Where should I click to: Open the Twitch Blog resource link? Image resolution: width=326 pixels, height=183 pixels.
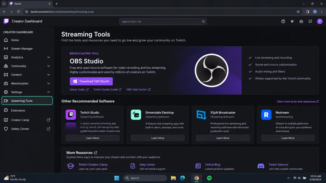212,165
